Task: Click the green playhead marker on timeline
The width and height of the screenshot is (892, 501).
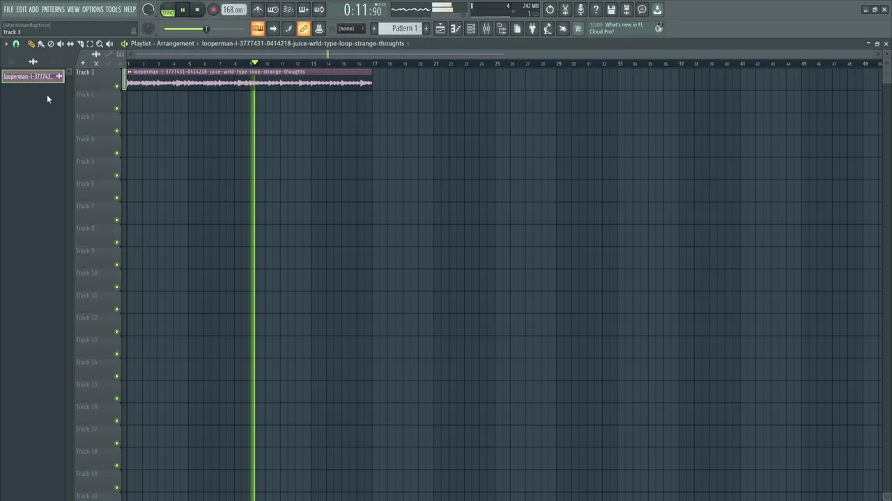Action: 254,63
